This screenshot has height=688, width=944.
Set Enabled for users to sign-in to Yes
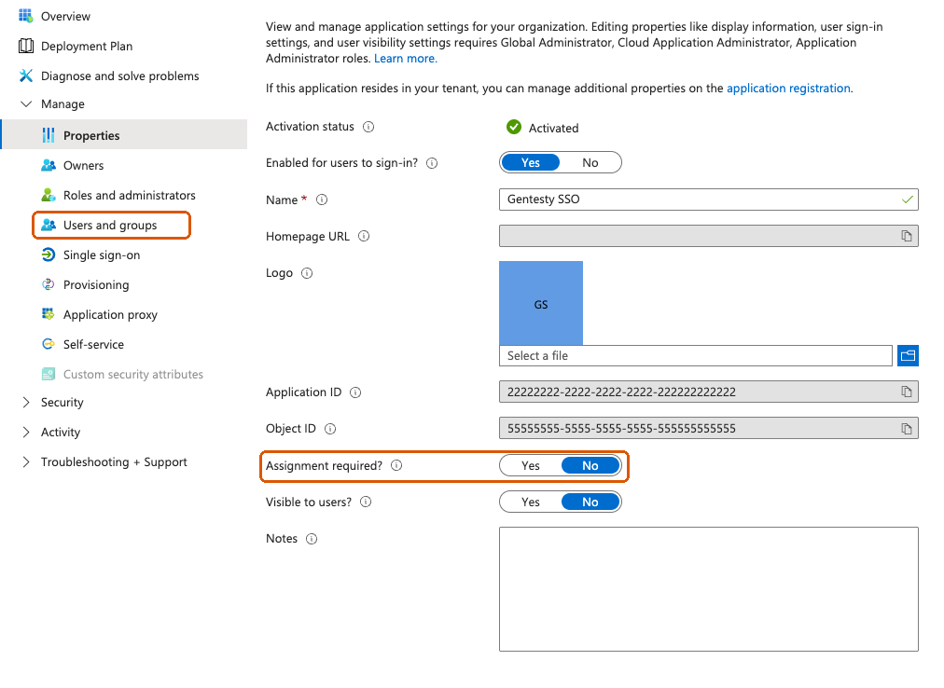pos(531,162)
